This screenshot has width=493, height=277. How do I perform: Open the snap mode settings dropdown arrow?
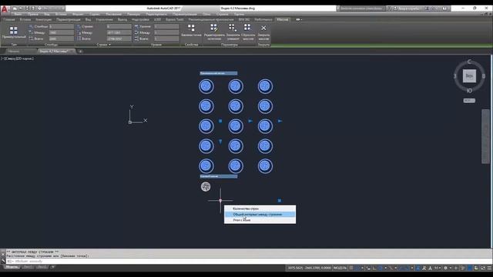pos(362,268)
